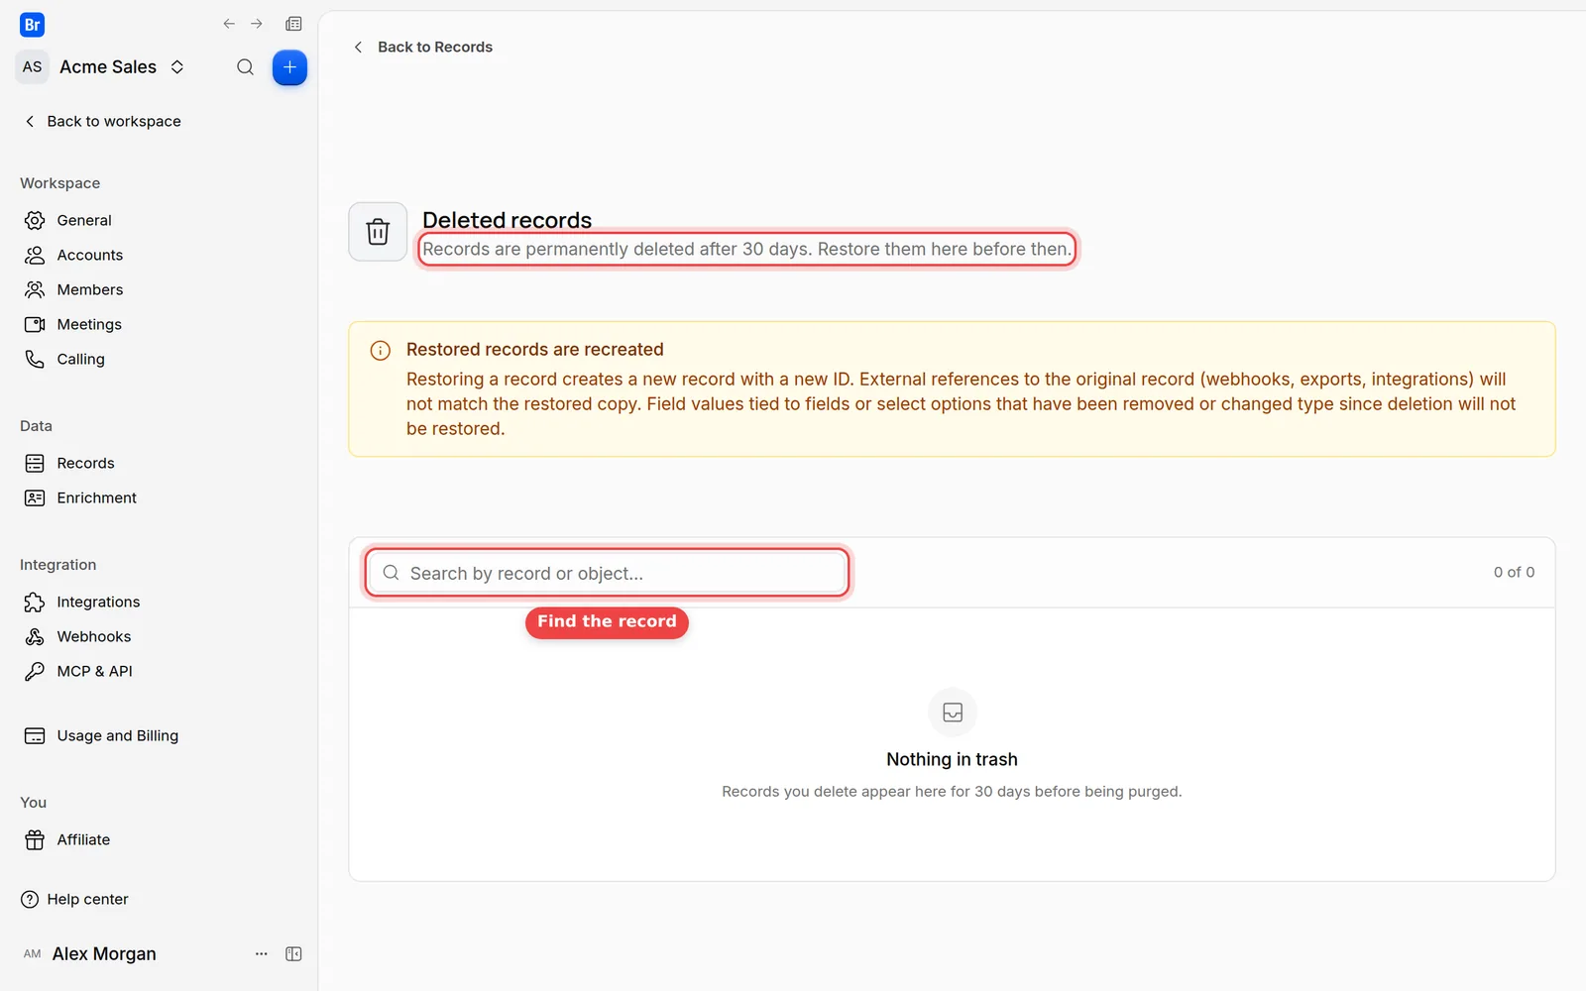Go back to workspace
The image size is (1586, 991).
pos(102,121)
